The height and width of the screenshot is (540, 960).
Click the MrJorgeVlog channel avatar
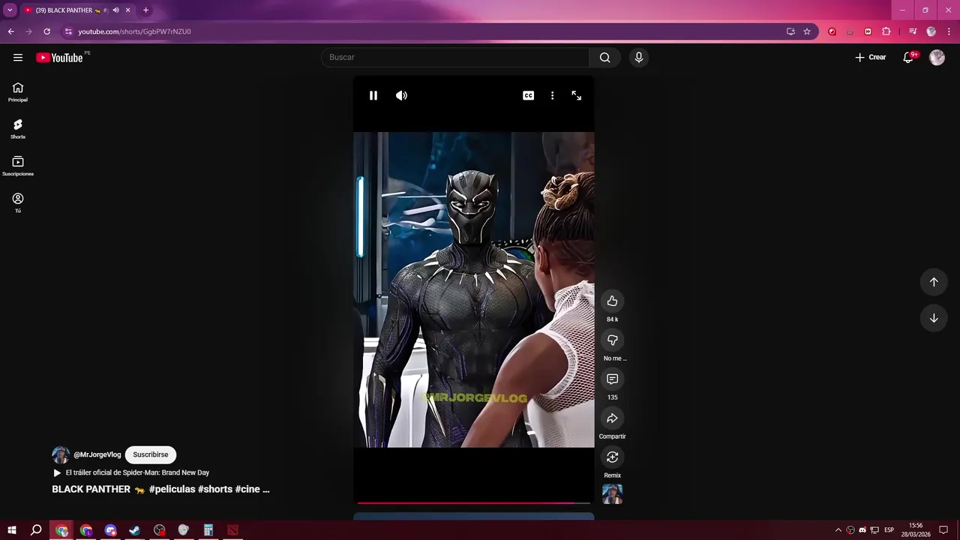tap(61, 454)
